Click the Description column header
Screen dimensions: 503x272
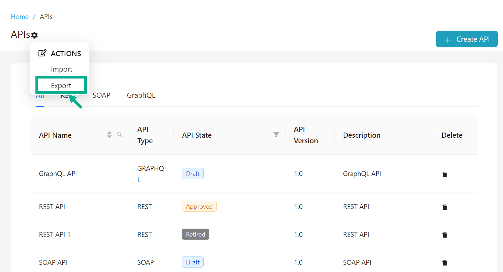[362, 135]
